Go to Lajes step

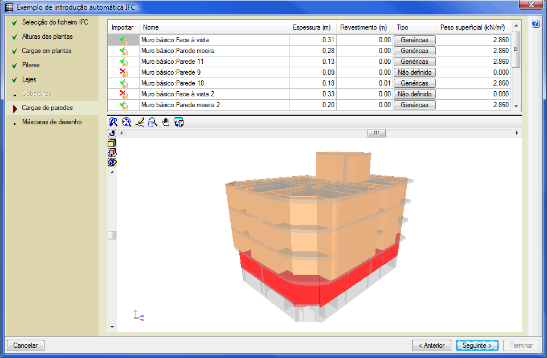(29, 80)
